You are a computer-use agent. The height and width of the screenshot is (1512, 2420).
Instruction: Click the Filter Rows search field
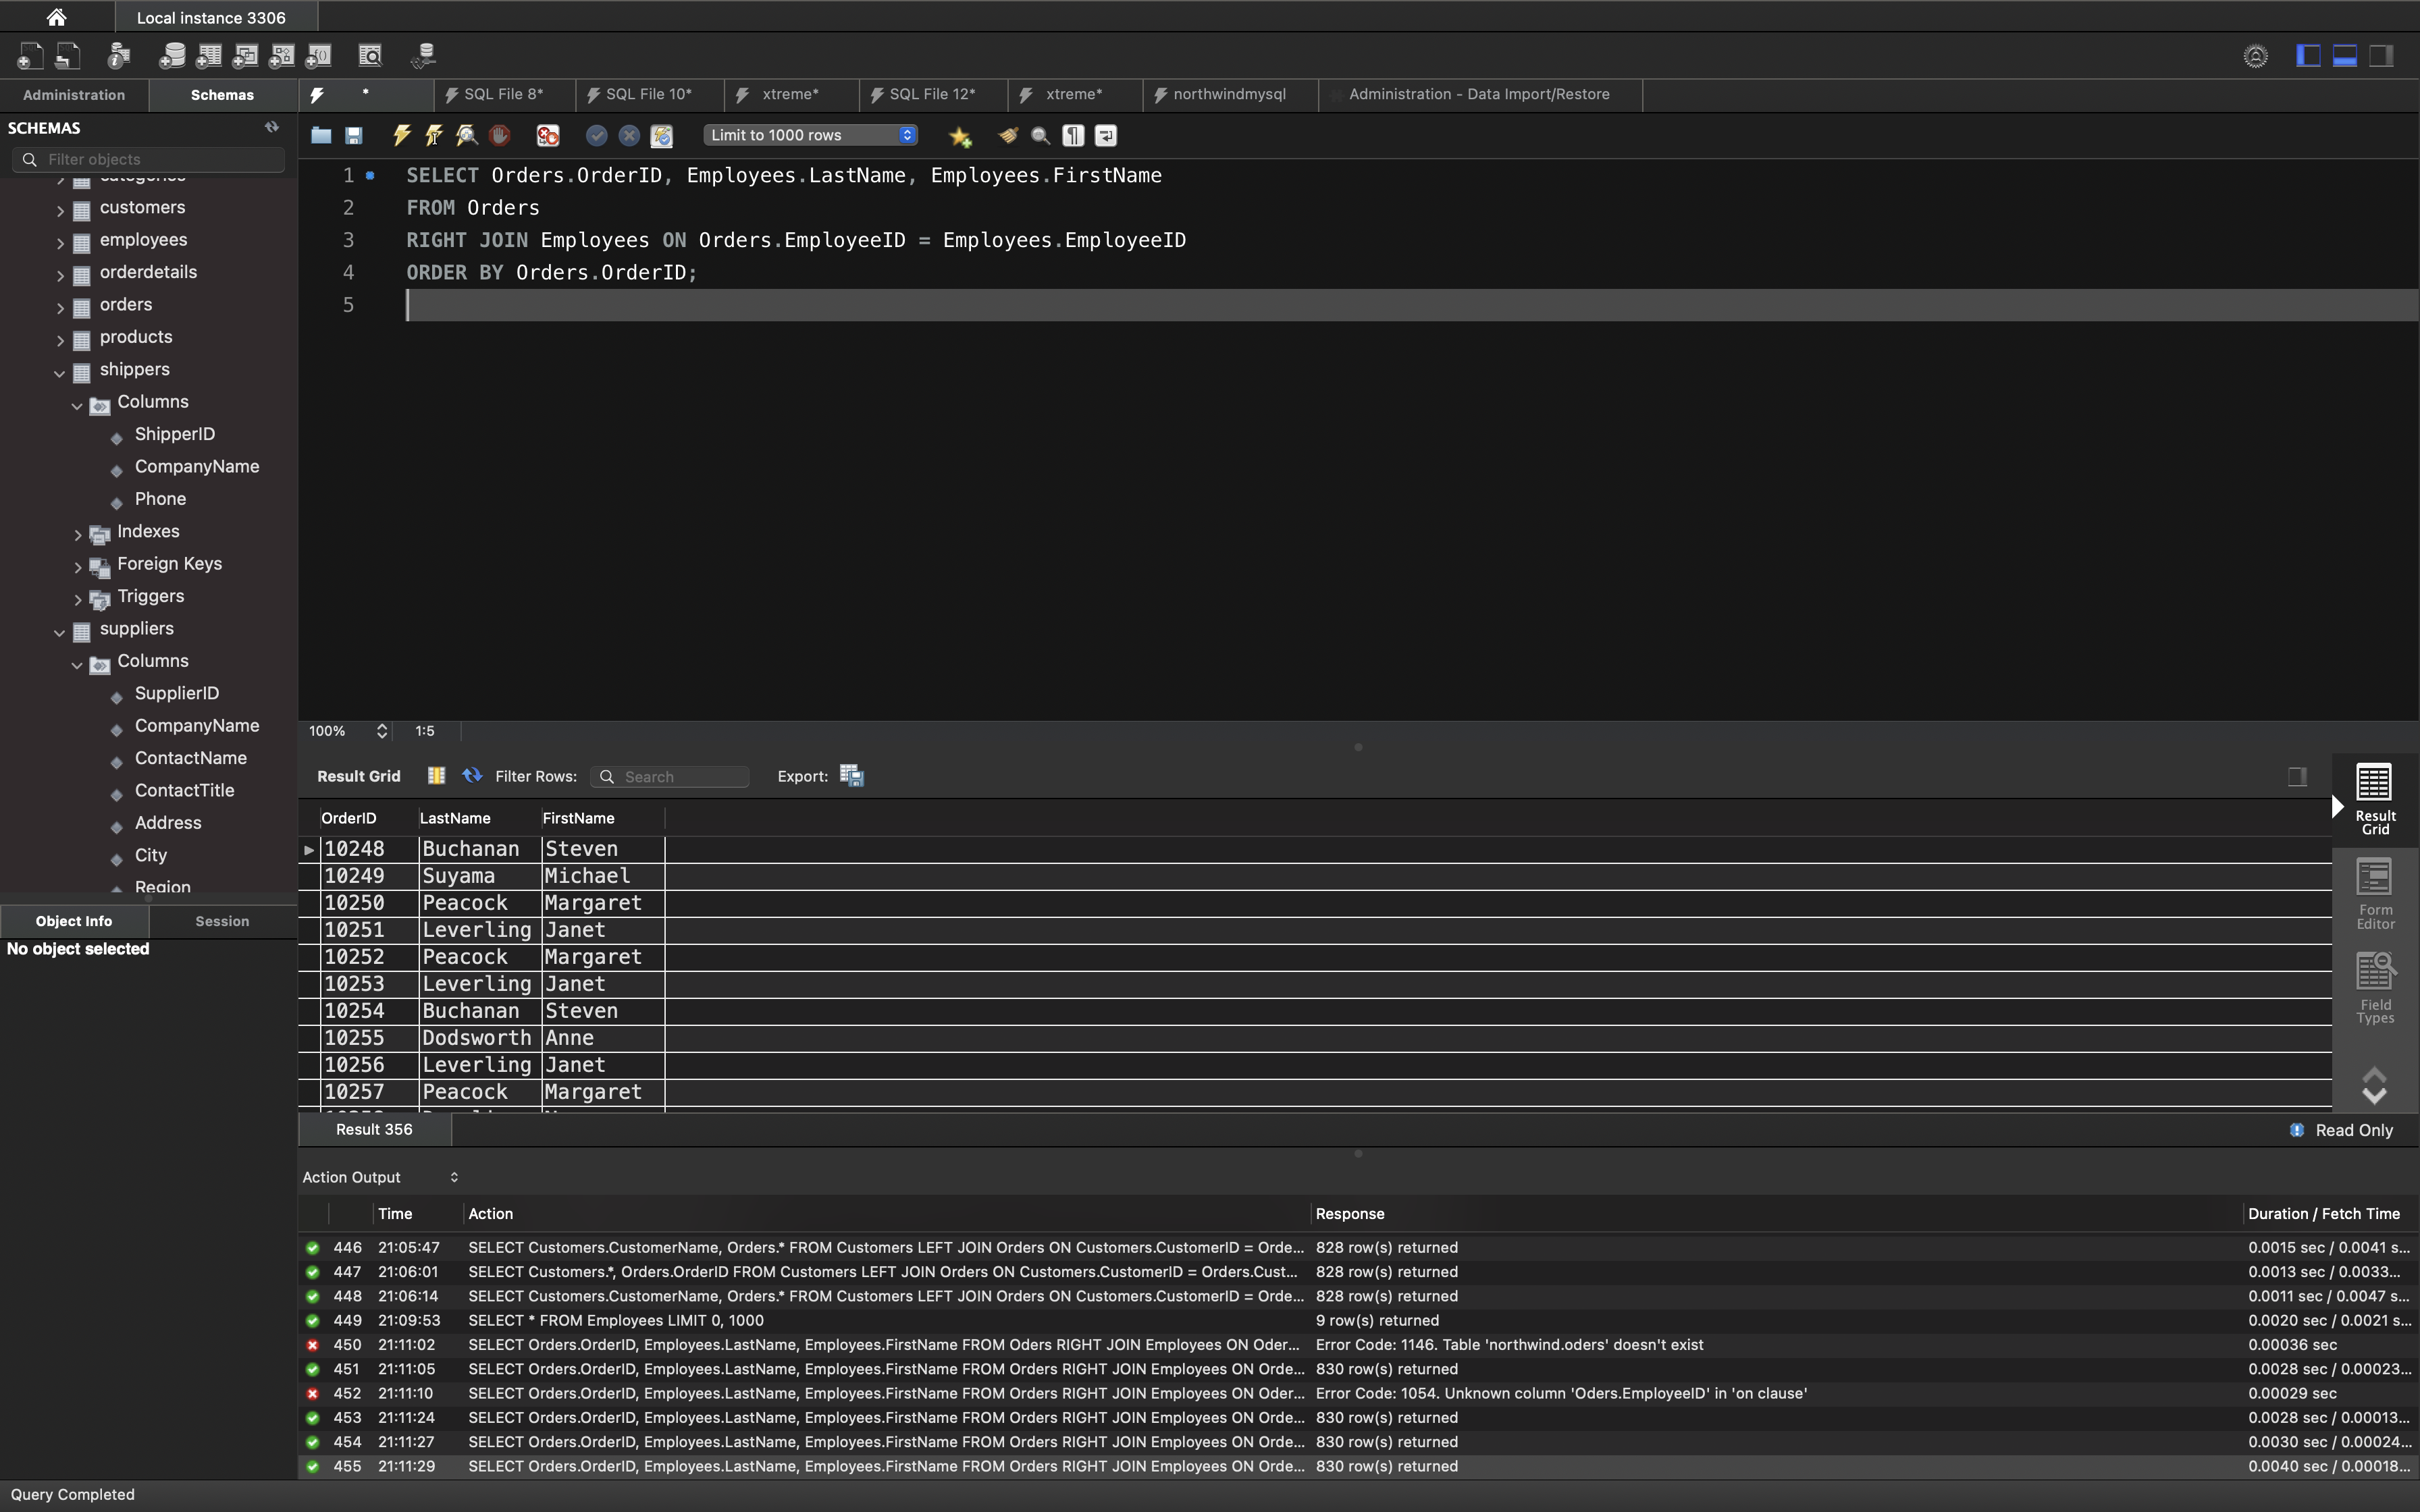pos(680,777)
